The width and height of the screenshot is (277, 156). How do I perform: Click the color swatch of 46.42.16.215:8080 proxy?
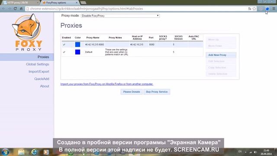click(x=77, y=44)
